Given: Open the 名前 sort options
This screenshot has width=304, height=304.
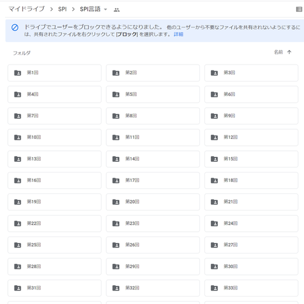Looking at the screenshot, I should coord(278,52).
